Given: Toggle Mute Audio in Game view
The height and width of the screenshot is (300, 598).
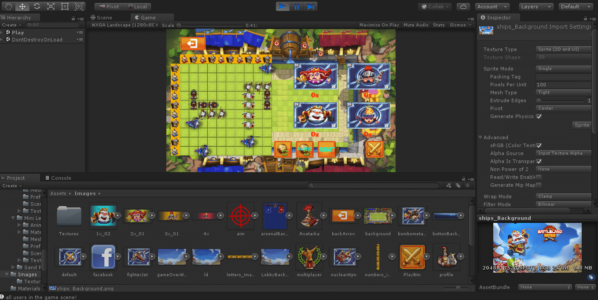Looking at the screenshot, I should point(416,25).
